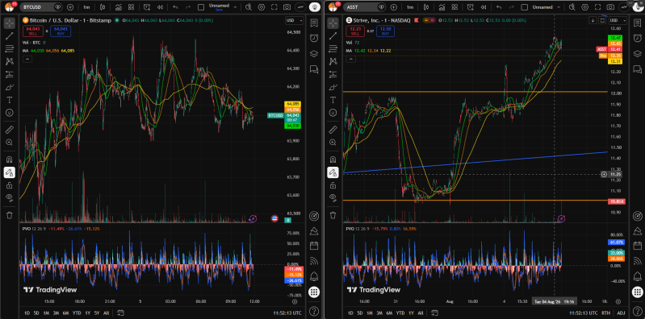Select 5Y range in BTCUSD bottom bar

97,313
